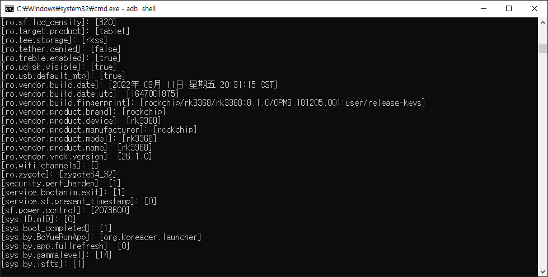Open the cmd.exe system menu icon

pos(9,8)
